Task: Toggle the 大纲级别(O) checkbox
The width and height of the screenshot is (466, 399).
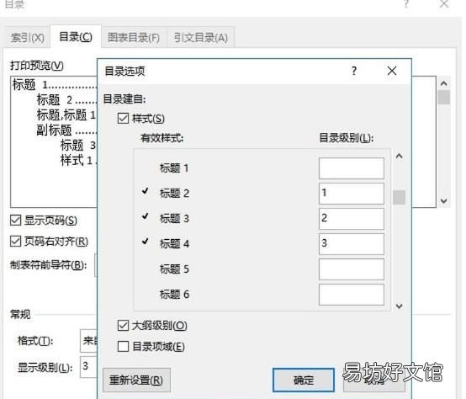Action: pos(123,325)
